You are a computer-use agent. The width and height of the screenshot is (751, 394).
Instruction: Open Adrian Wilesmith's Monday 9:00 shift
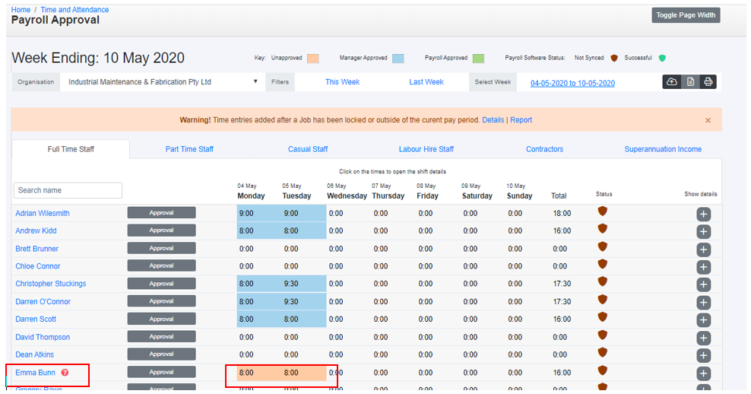[x=246, y=213]
